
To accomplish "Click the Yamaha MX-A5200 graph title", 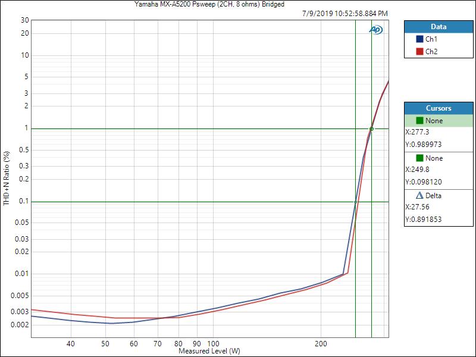I will pos(206,4).
